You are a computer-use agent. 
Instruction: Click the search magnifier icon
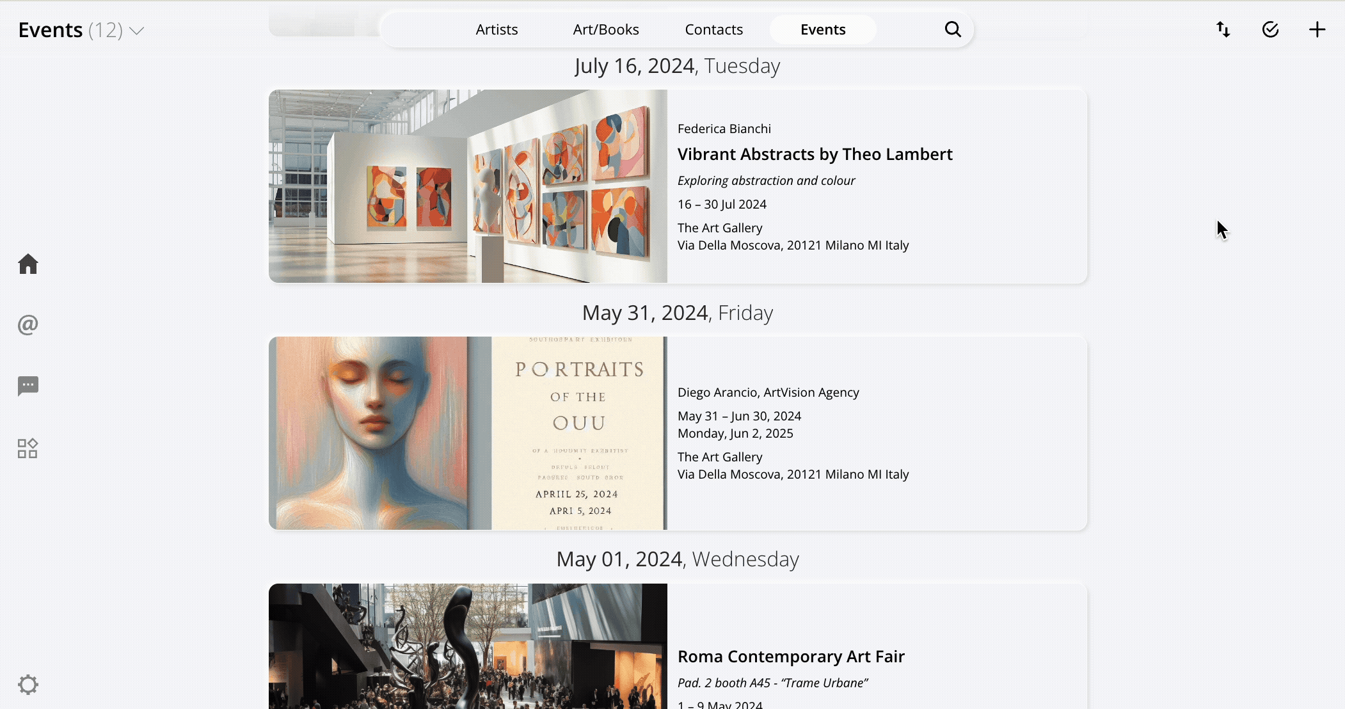[953, 29]
